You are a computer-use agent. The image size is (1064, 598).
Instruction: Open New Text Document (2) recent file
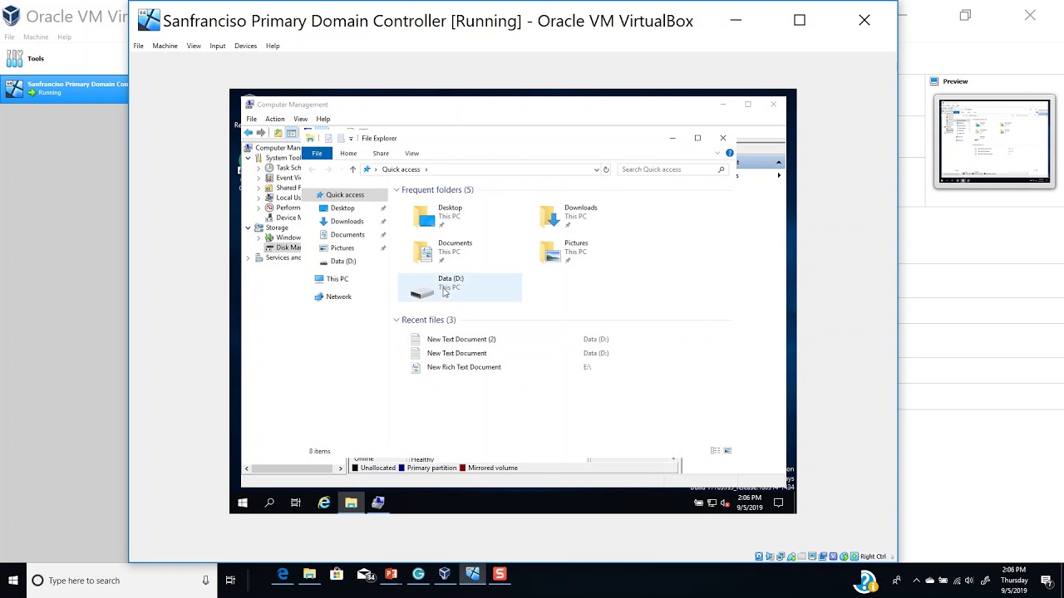[x=461, y=339]
